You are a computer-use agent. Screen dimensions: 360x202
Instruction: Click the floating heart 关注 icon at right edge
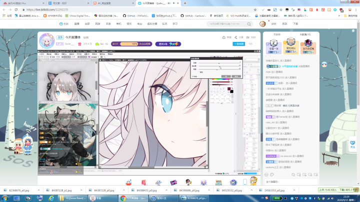click(352, 144)
